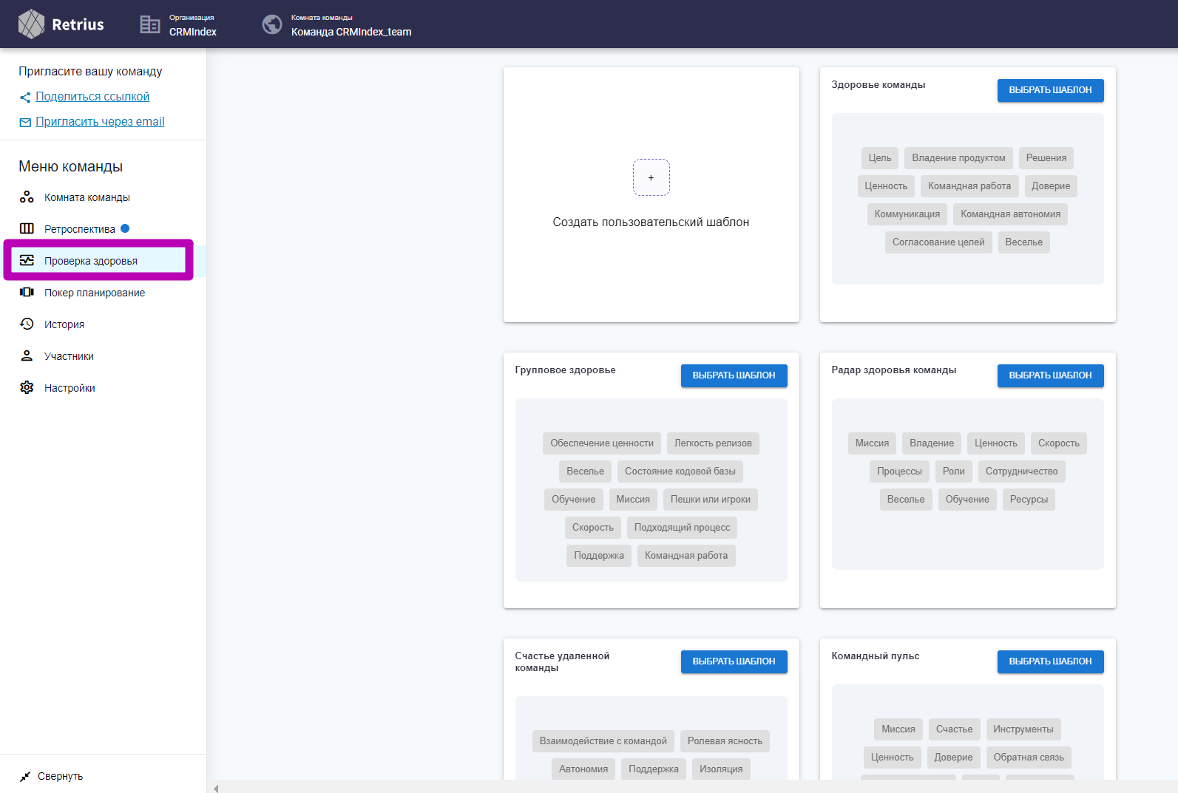Viewport: 1178px width, 793px height.
Task: Click the Владение tag in Радар здоровья
Action: [x=932, y=443]
